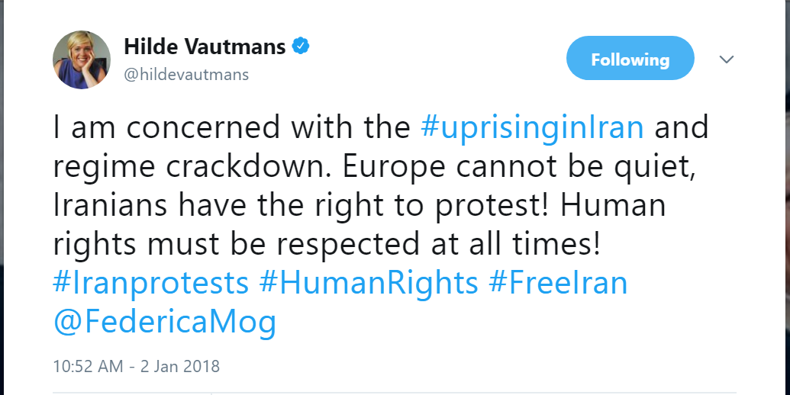Toggle the blue Following button

coord(630,59)
